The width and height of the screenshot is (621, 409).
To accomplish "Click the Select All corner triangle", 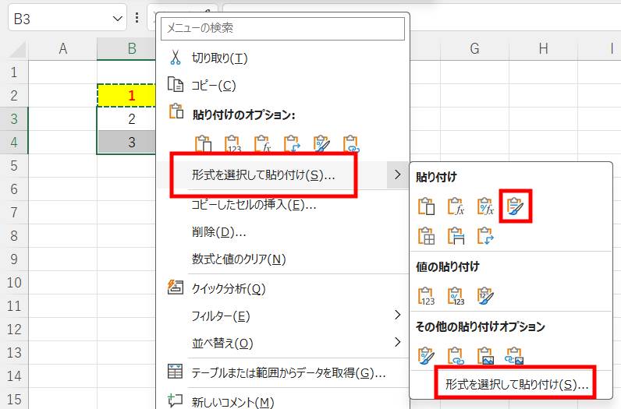I will tap(17, 50).
